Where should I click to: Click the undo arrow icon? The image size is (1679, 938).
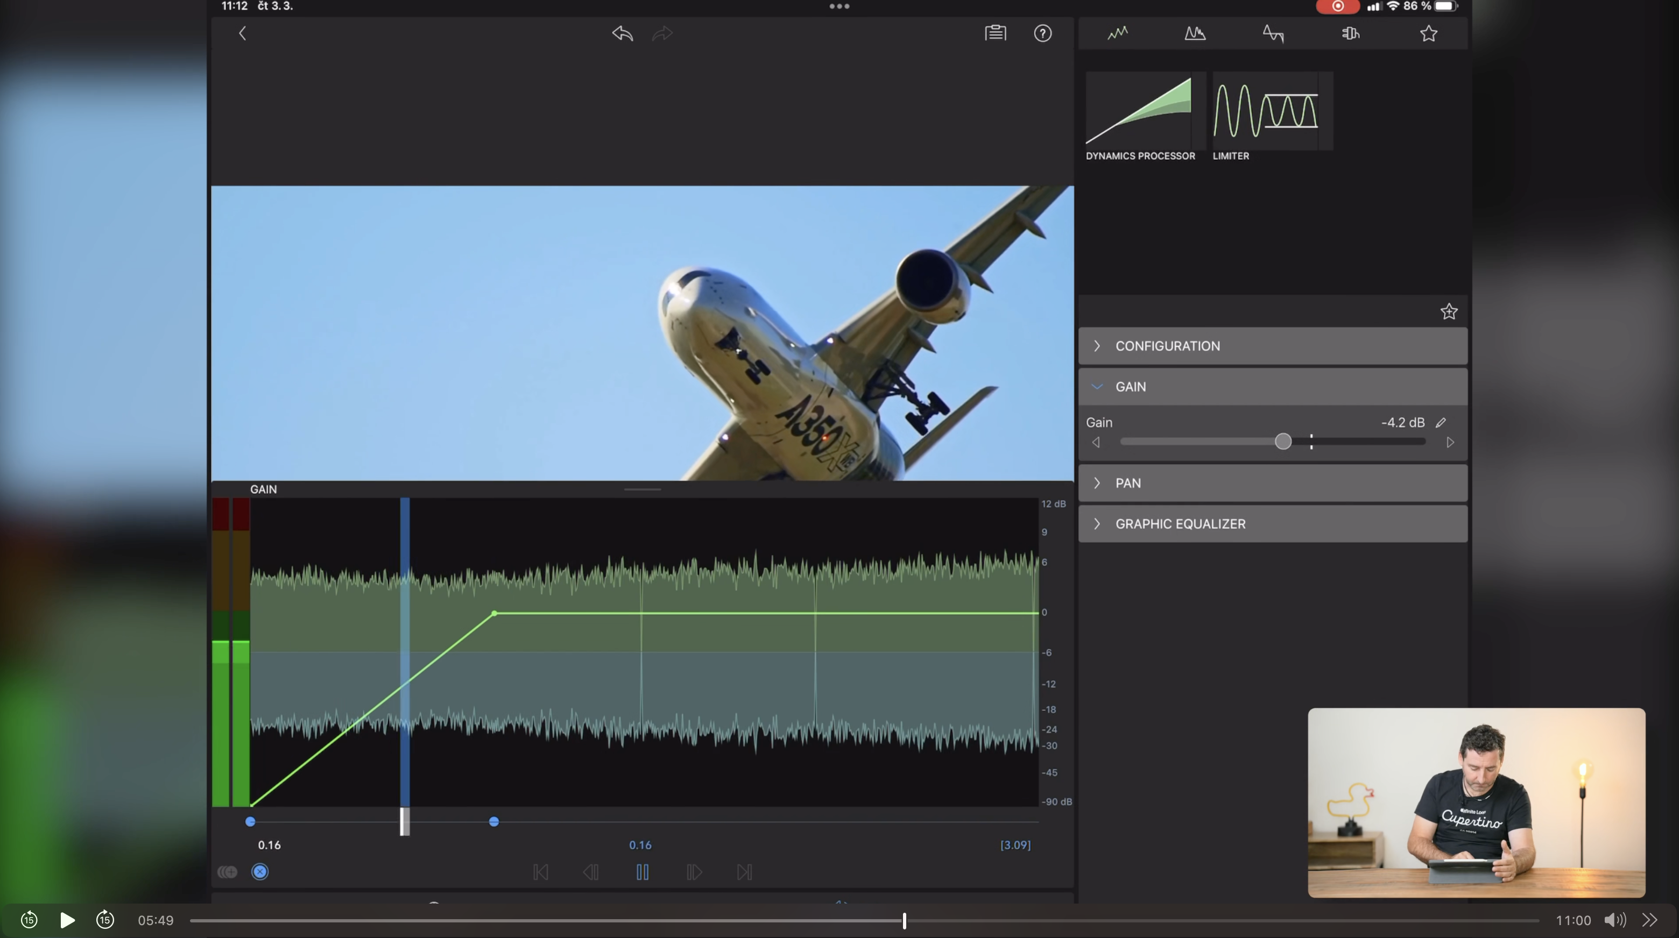click(x=623, y=33)
